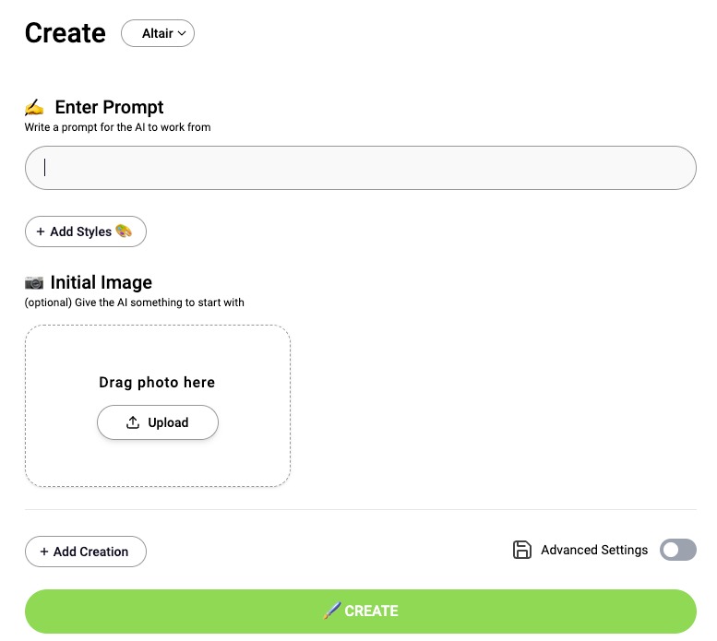The width and height of the screenshot is (717, 641).
Task: Click the Add Styles button
Action: coord(86,231)
